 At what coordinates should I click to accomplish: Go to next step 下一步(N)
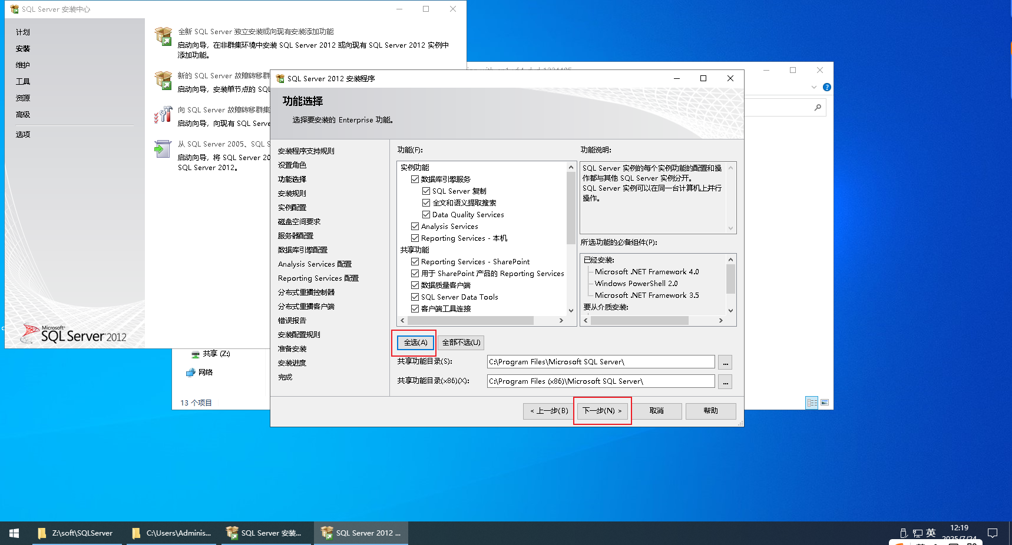click(602, 411)
